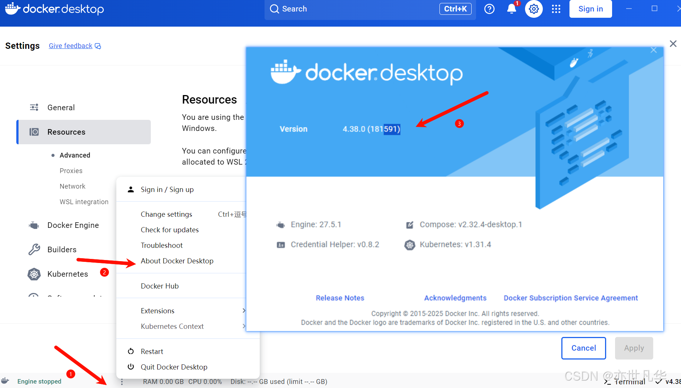Open the Release Notes link

click(x=340, y=298)
